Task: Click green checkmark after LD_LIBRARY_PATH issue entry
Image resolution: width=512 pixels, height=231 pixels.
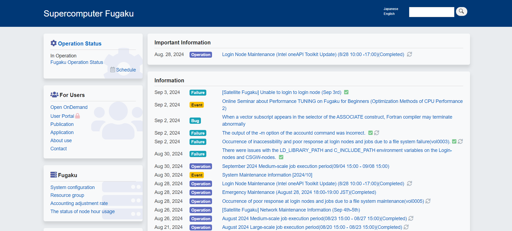Action: [281, 157]
